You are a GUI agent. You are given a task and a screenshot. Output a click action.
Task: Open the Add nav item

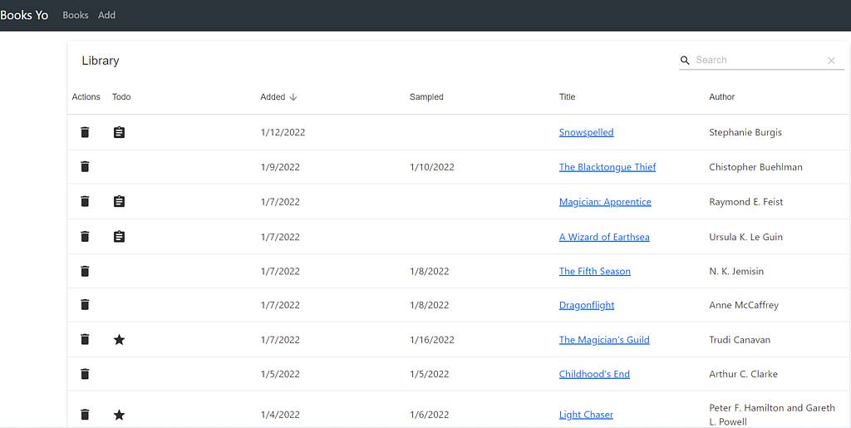pos(106,15)
